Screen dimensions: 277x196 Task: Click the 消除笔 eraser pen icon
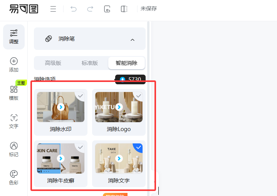(x=49, y=39)
